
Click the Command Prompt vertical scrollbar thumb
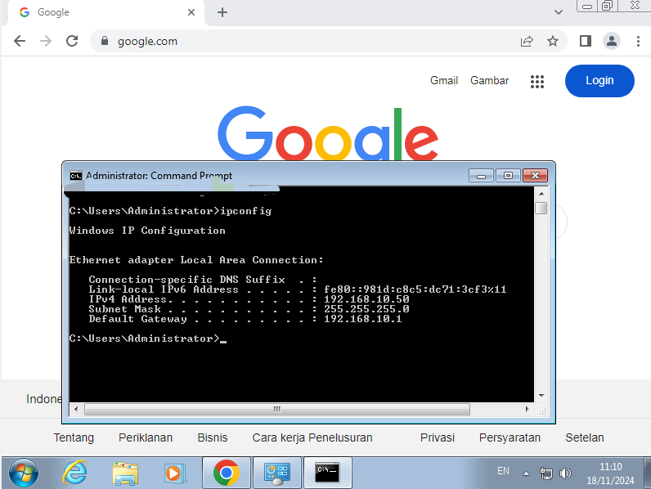(541, 208)
